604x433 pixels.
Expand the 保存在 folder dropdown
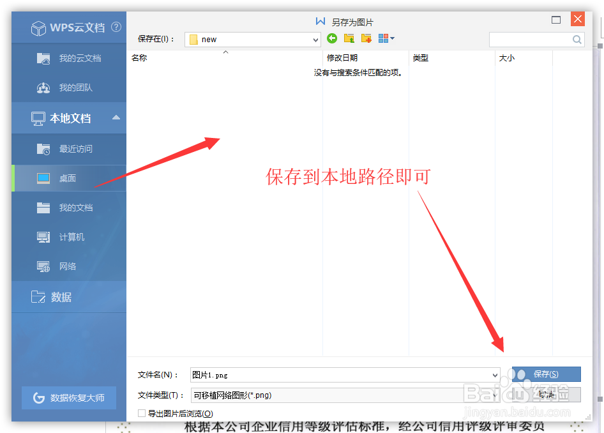pos(315,40)
